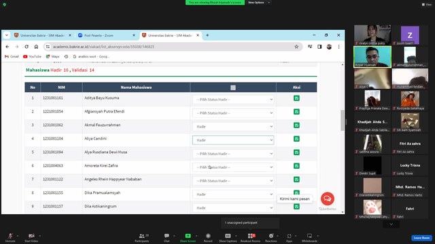435x244 pixels.
Task: Reload the browser page
Action: 27,47
